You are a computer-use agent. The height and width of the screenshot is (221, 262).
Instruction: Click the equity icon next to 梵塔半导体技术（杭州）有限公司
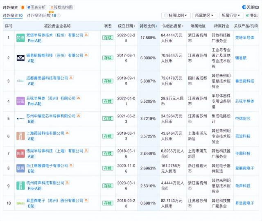86,35
